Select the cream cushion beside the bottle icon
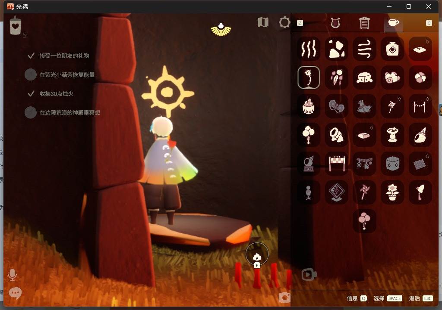This screenshot has width=442, height=310. (x=420, y=49)
